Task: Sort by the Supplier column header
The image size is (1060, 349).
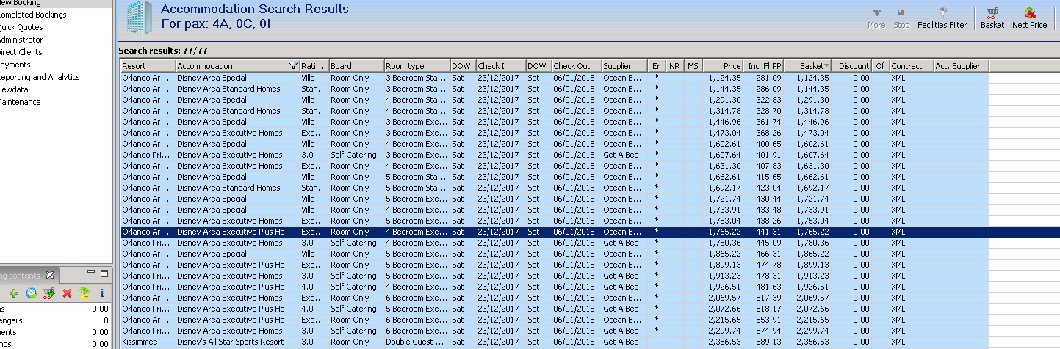Action: point(624,66)
